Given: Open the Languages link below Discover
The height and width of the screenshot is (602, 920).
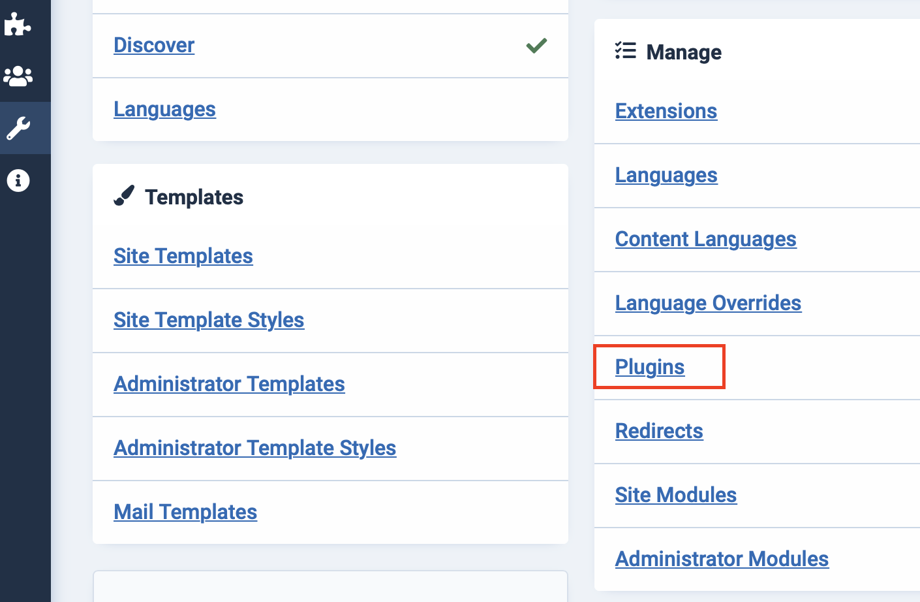Looking at the screenshot, I should (x=164, y=109).
